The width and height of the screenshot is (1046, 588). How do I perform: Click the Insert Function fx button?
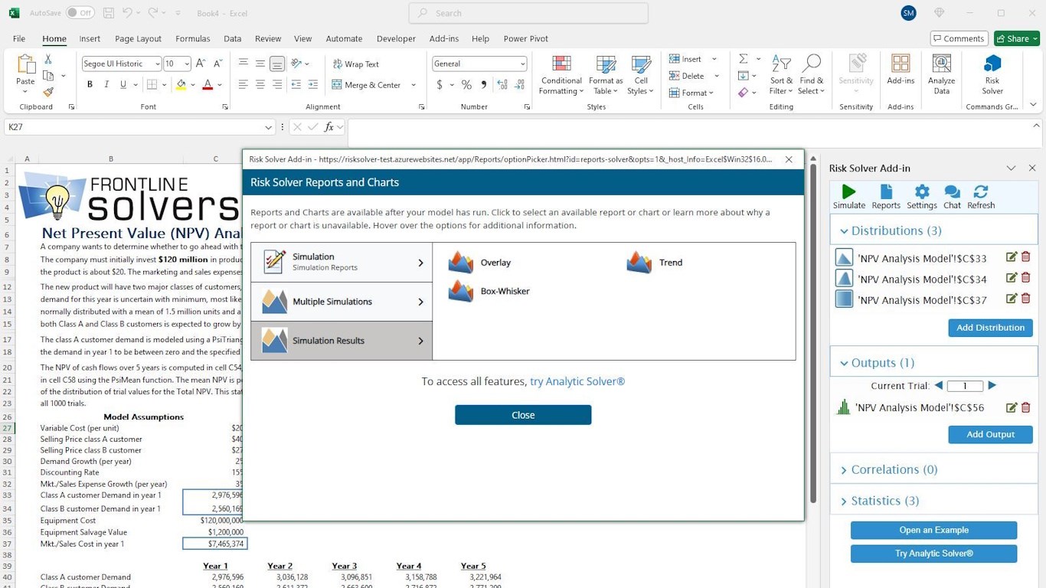click(329, 127)
